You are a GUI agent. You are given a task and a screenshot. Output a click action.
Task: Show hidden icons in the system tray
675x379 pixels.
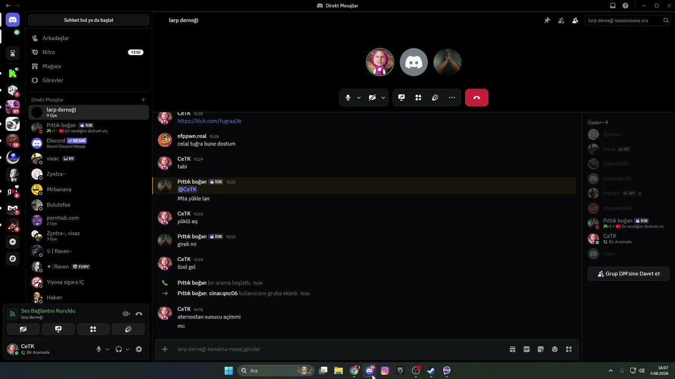tap(611, 371)
